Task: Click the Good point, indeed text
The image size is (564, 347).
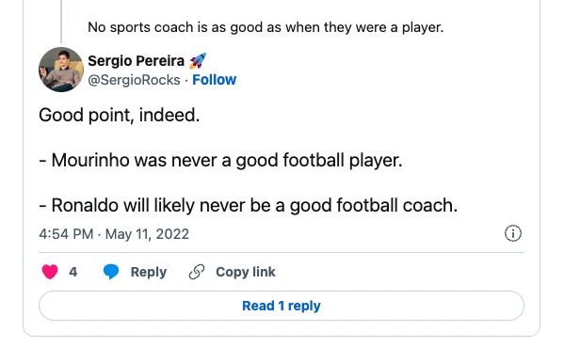Action: (119, 116)
